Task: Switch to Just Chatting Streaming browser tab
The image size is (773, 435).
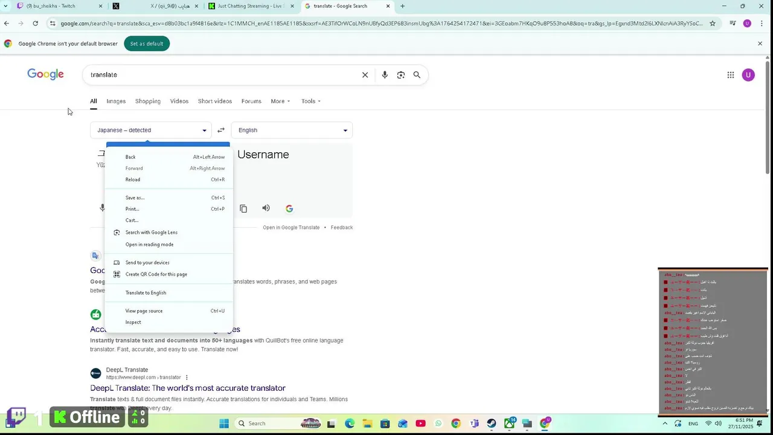Action: click(251, 6)
